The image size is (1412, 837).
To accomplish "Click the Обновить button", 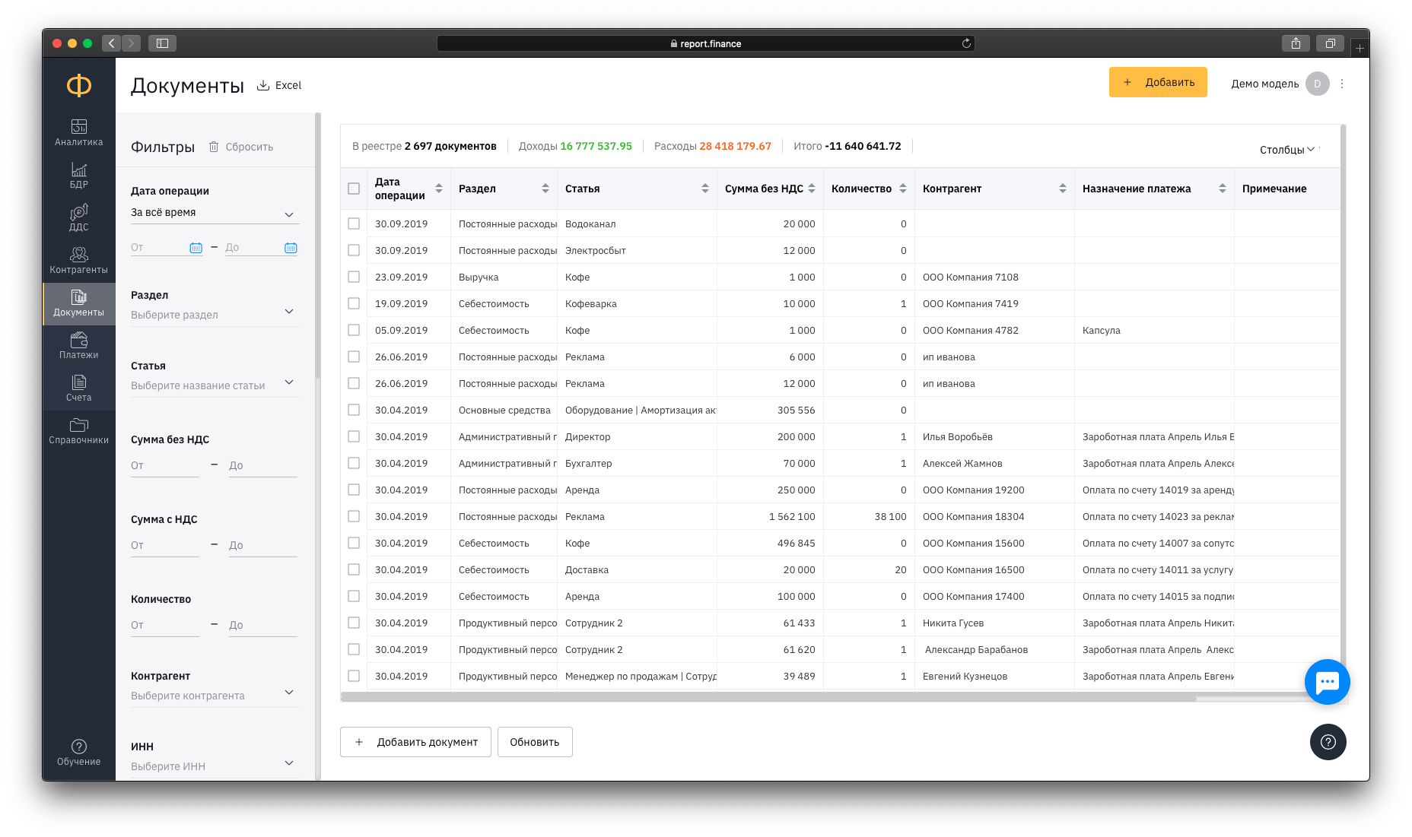I will pyautogui.click(x=535, y=742).
